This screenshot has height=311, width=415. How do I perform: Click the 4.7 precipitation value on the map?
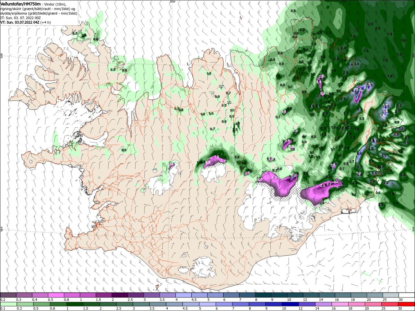tap(237, 124)
